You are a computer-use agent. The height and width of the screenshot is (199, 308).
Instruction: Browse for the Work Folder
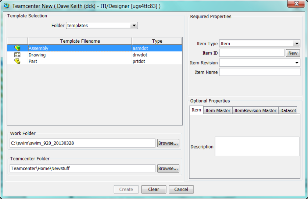168,143
